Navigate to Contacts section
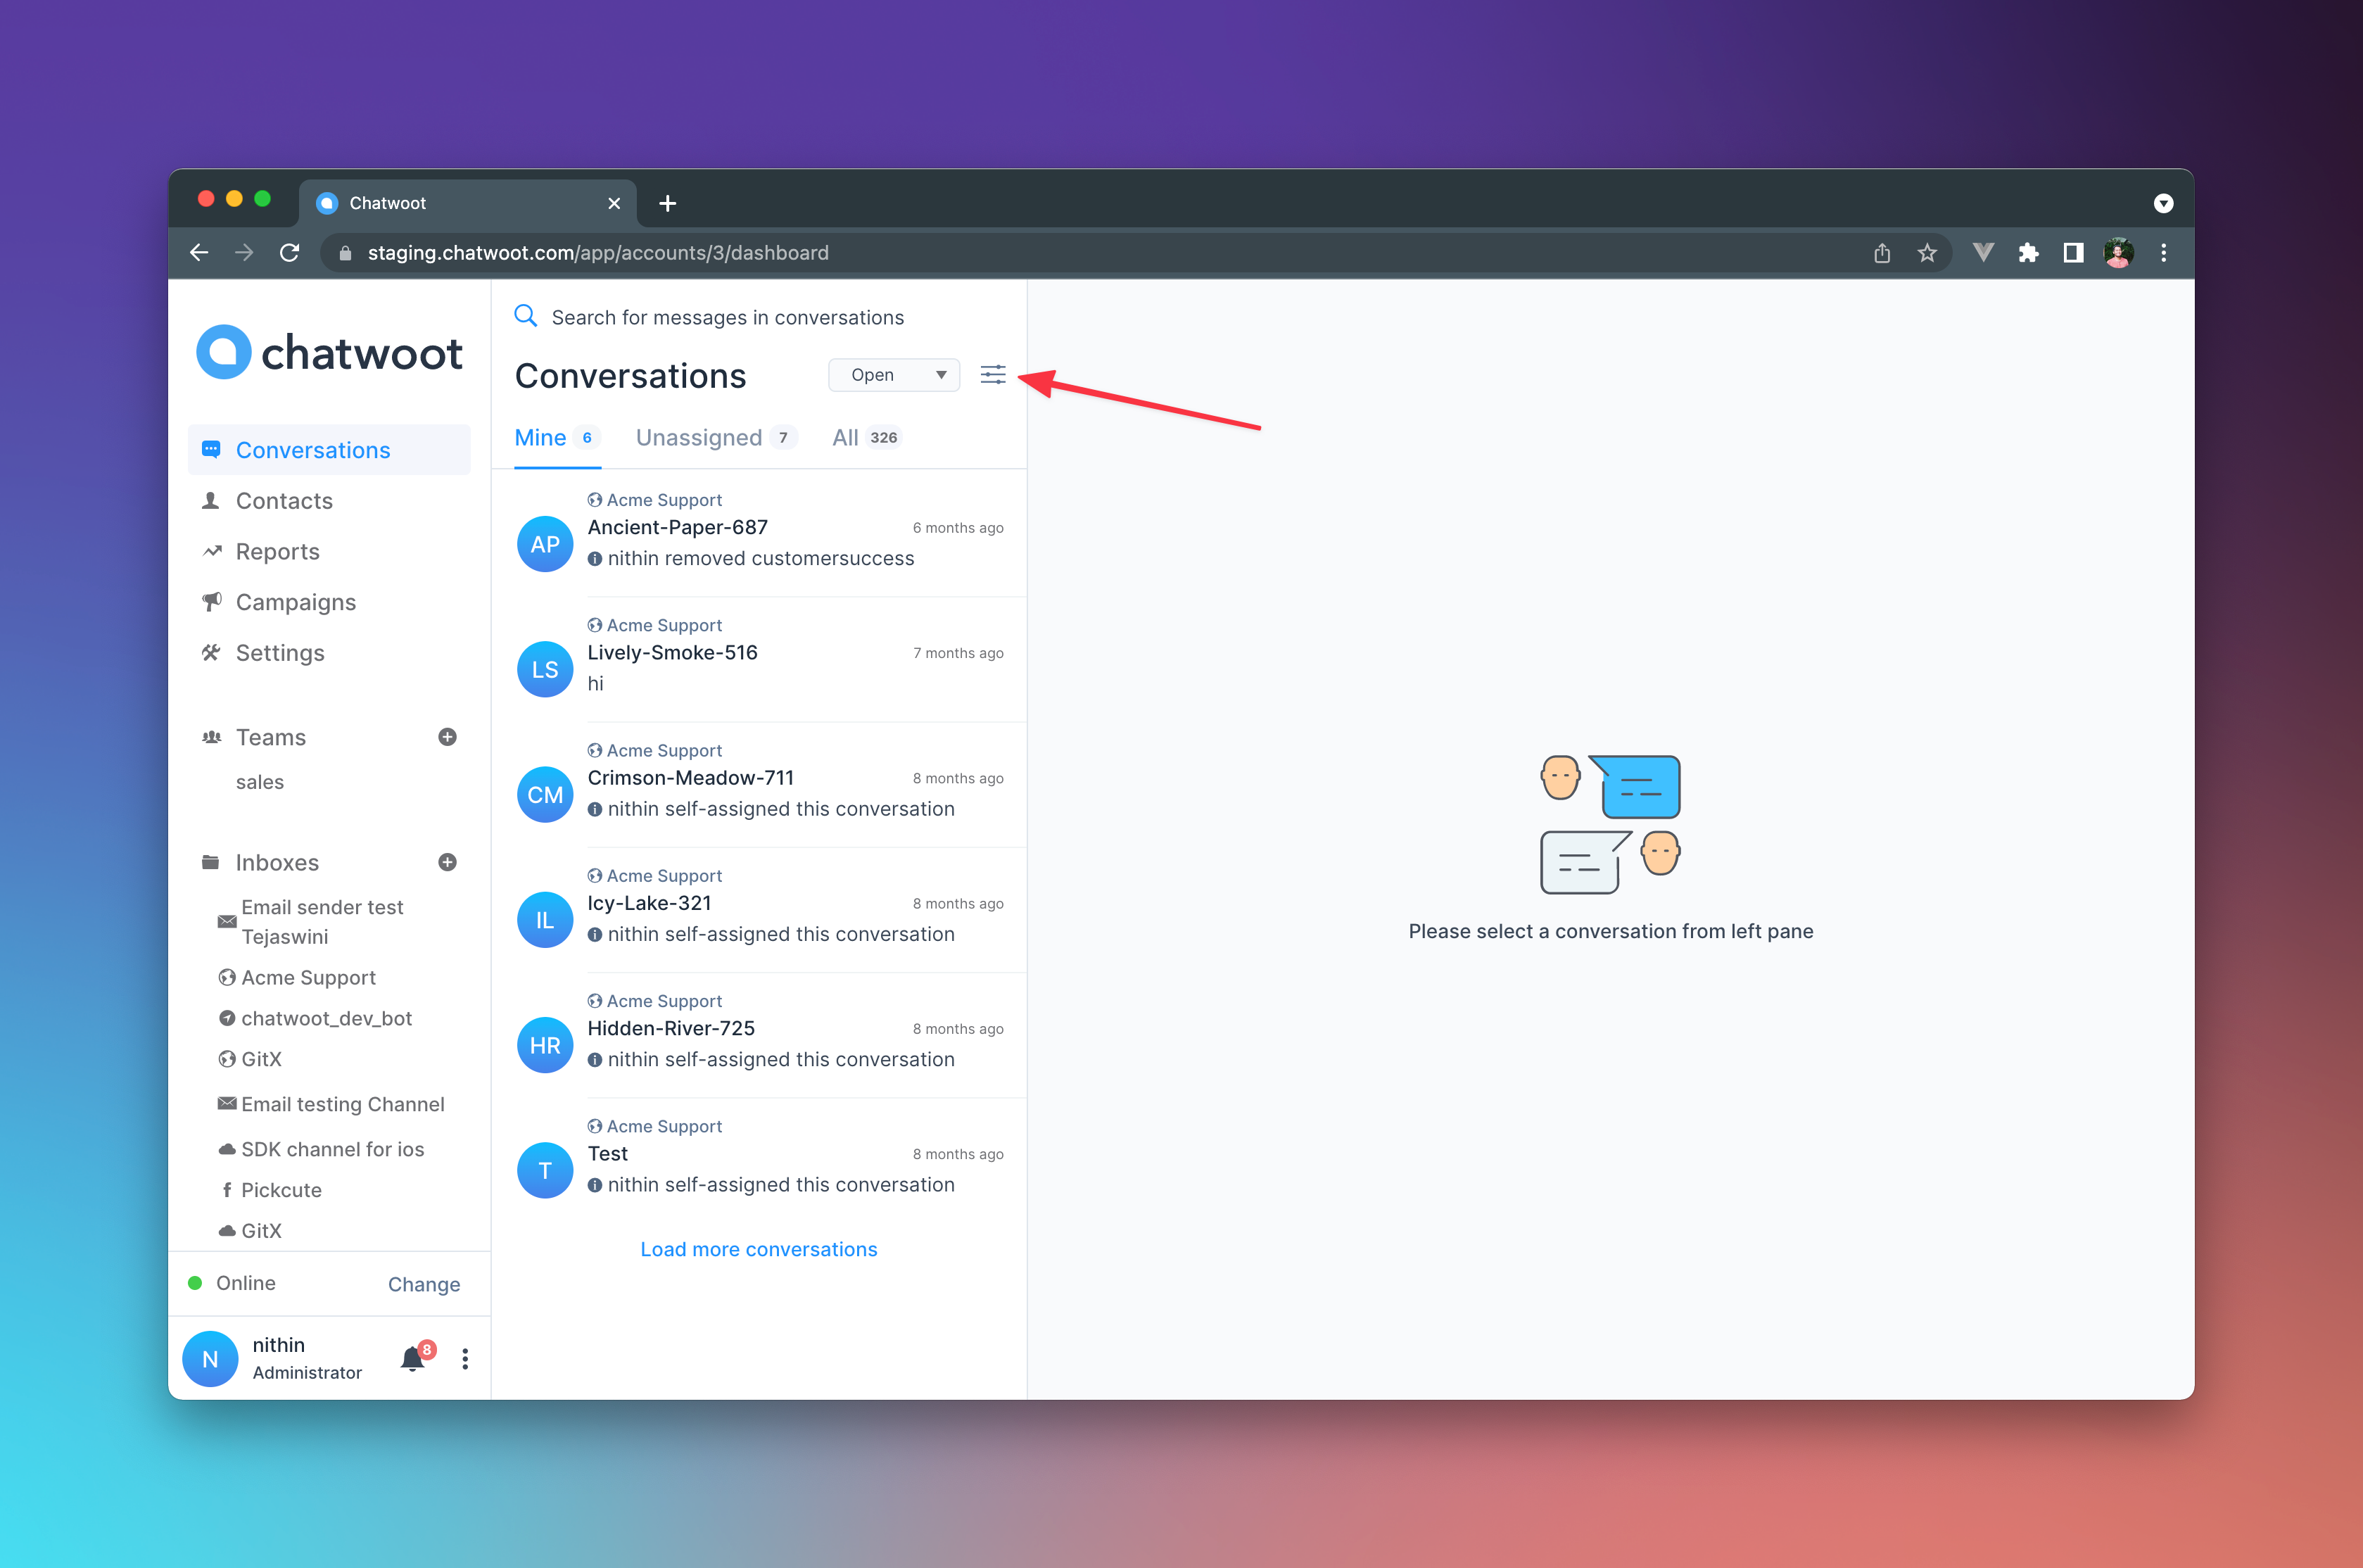This screenshot has width=2363, height=1568. coord(285,500)
